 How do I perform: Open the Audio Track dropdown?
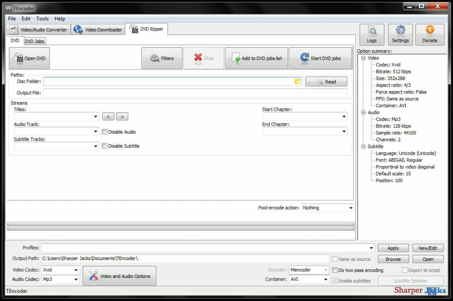click(95, 132)
